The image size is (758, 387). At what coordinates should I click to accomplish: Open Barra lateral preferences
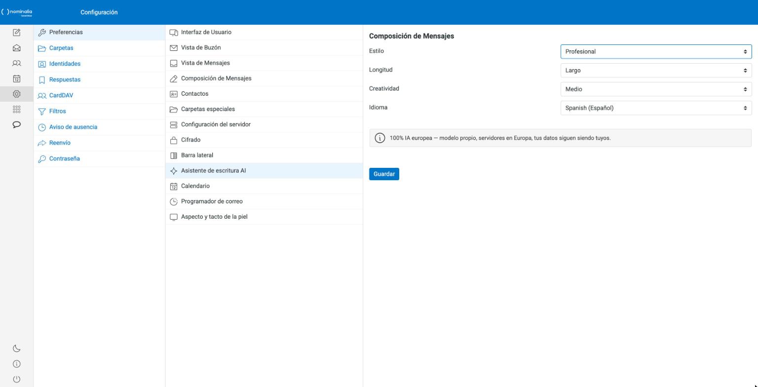(x=264, y=155)
